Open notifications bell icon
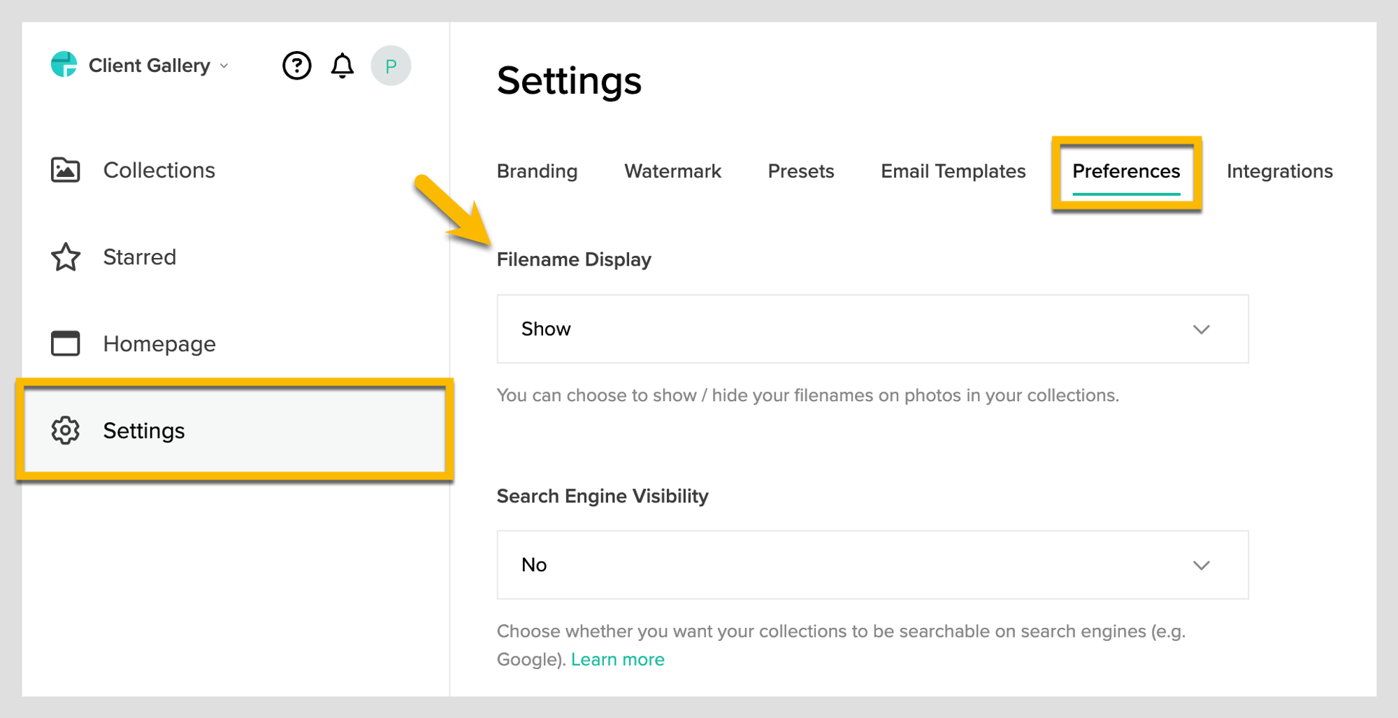The width and height of the screenshot is (1398, 718). [342, 66]
